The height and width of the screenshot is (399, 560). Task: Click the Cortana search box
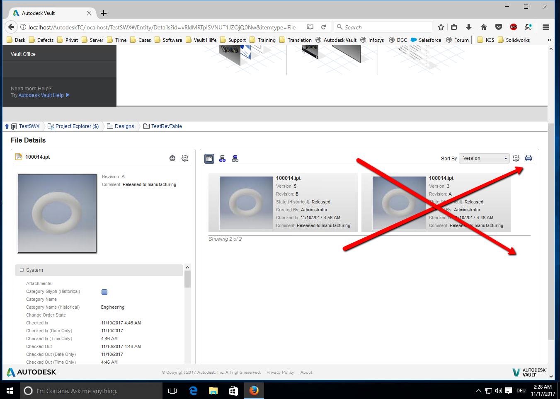91,391
